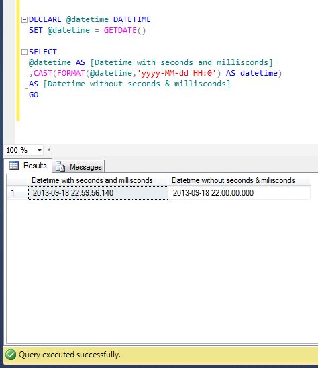Switch to the Results tab
This screenshot has width=318, height=368.
click(x=28, y=166)
